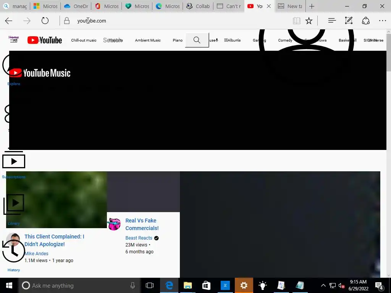
Task: Switch to the New tab browser tab
Action: [290, 6]
